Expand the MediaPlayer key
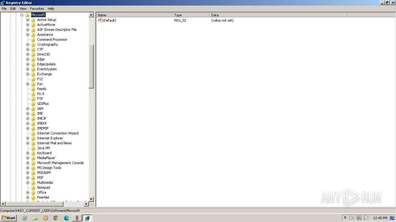Image resolution: width=396 pixels, height=222 pixels. point(28,158)
